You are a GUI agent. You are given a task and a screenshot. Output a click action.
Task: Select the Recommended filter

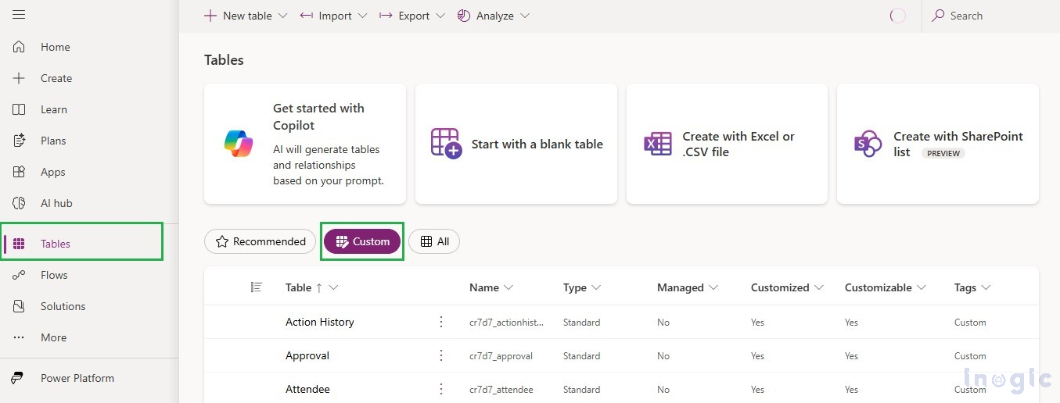click(261, 241)
